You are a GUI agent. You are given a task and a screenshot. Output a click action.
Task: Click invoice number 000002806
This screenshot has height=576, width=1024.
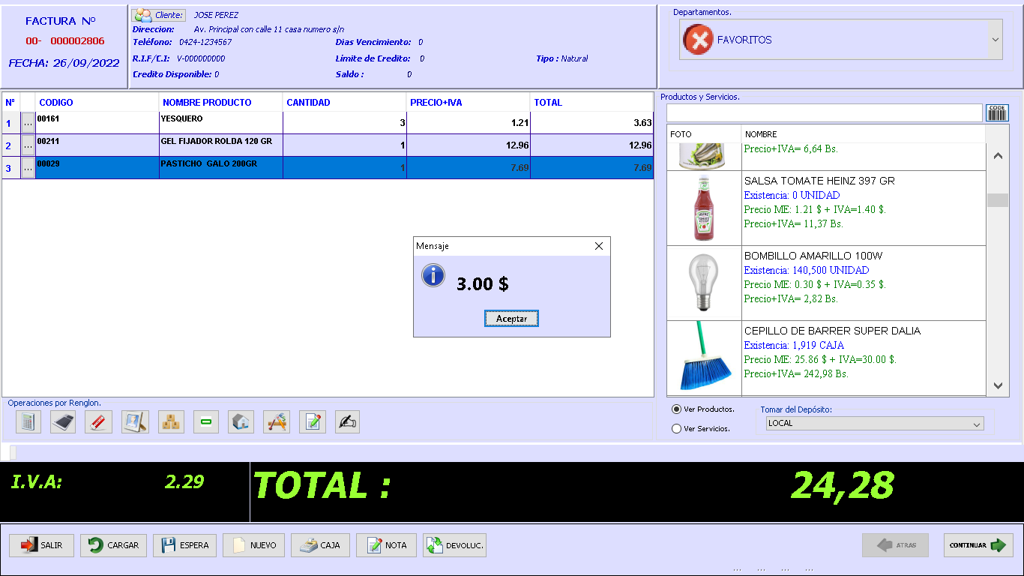click(x=77, y=41)
